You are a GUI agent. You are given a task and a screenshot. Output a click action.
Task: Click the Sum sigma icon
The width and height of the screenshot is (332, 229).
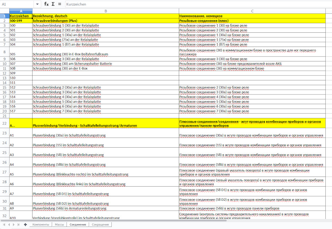[53, 4]
